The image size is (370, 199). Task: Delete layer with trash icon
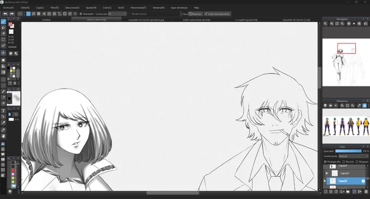[x=366, y=192]
